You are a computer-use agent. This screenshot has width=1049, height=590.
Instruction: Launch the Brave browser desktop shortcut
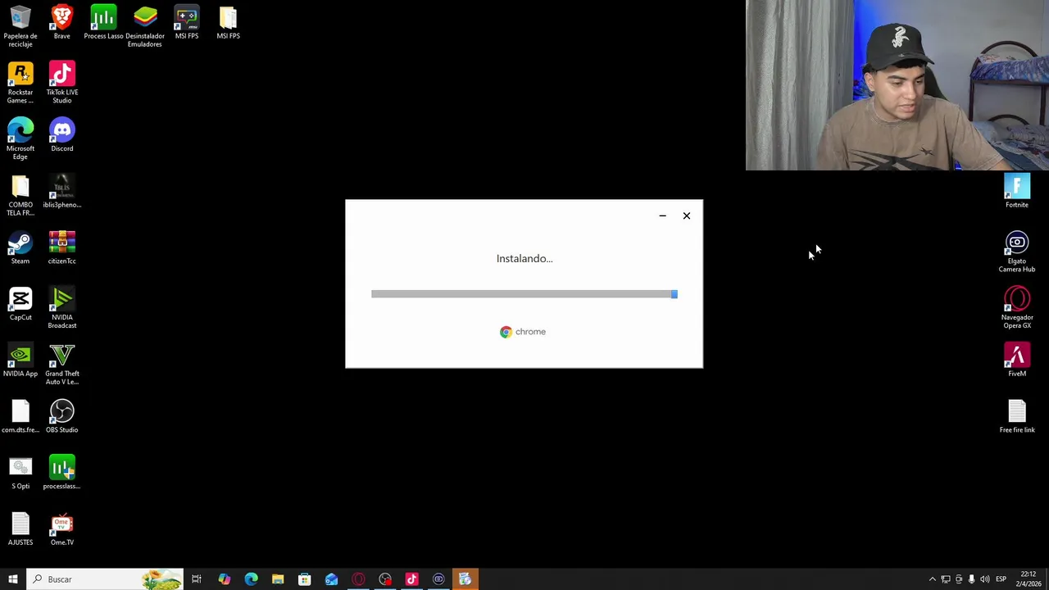point(61,22)
